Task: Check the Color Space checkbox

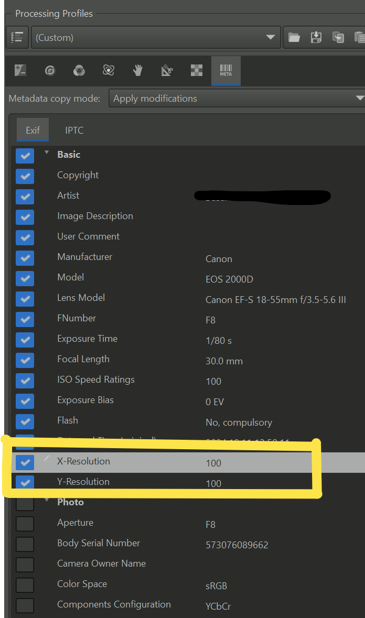Action: pos(25,586)
